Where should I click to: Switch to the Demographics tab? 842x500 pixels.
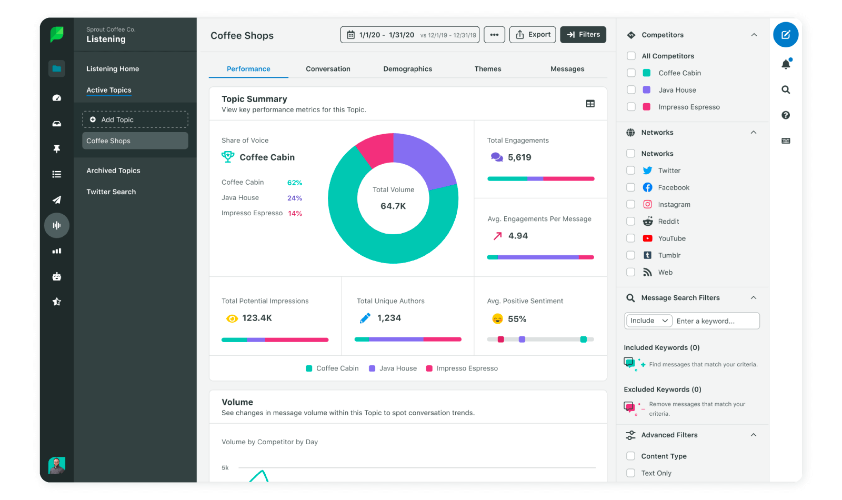(x=407, y=68)
